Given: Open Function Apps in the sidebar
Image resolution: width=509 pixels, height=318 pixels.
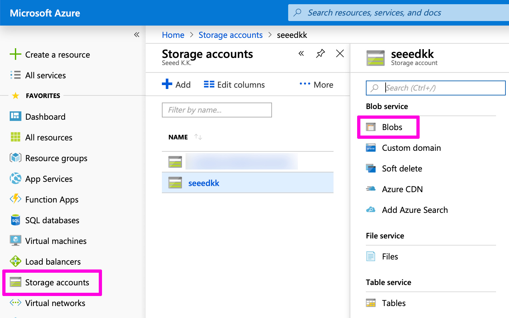Looking at the screenshot, I should tap(52, 200).
